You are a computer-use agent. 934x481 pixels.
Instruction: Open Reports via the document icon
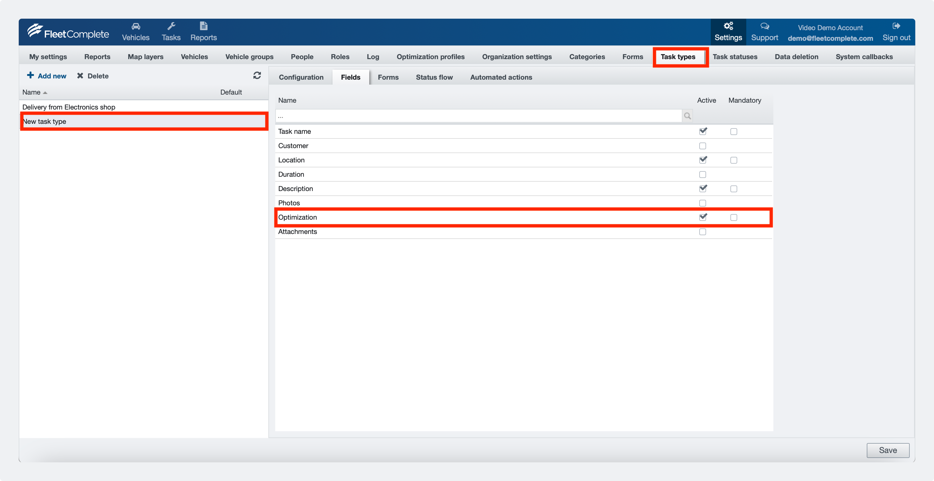[203, 32]
